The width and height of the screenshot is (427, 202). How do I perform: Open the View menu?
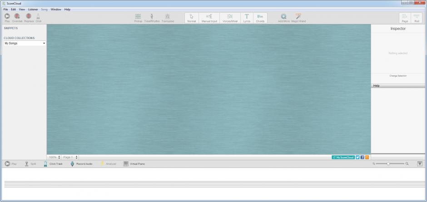22,9
